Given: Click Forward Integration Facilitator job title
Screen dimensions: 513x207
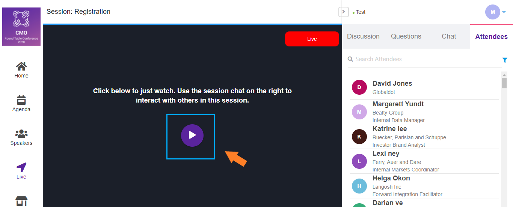Looking at the screenshot, I should [x=407, y=194].
